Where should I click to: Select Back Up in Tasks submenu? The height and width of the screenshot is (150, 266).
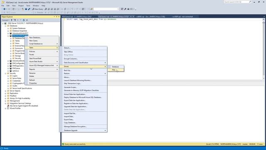click(x=83, y=70)
